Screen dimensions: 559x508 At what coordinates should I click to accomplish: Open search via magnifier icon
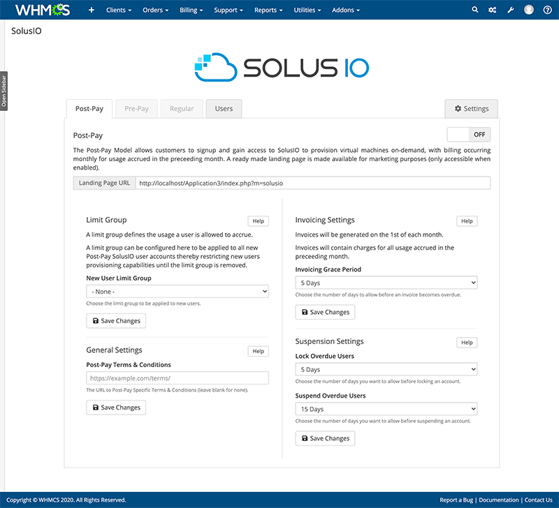coord(475,10)
